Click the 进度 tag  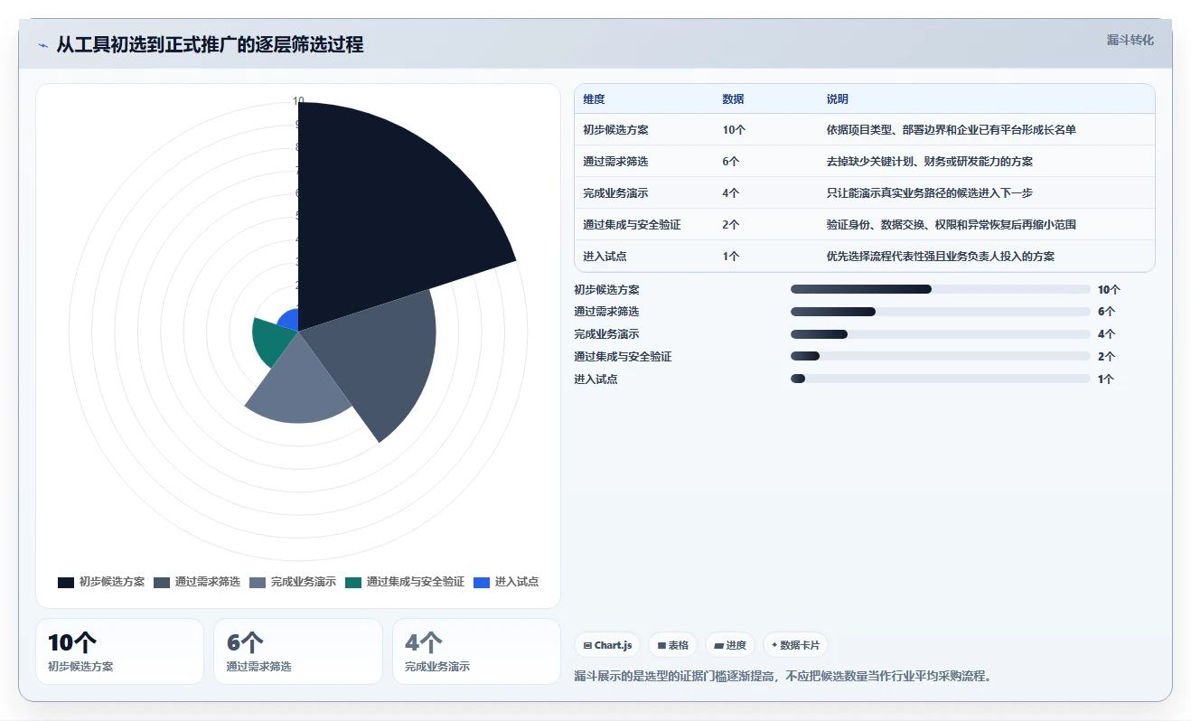pos(730,645)
